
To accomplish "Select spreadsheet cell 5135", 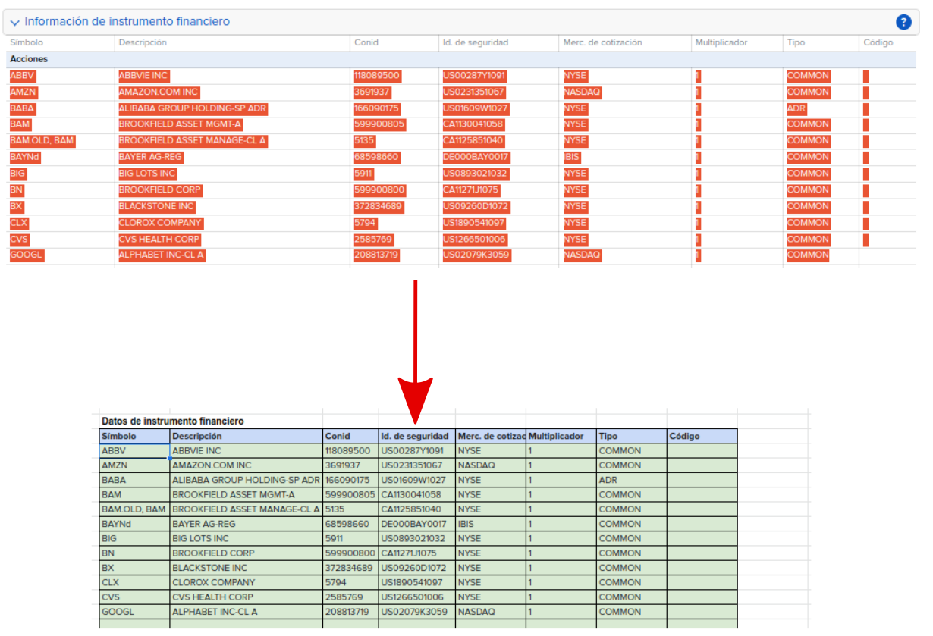I will click(350, 509).
